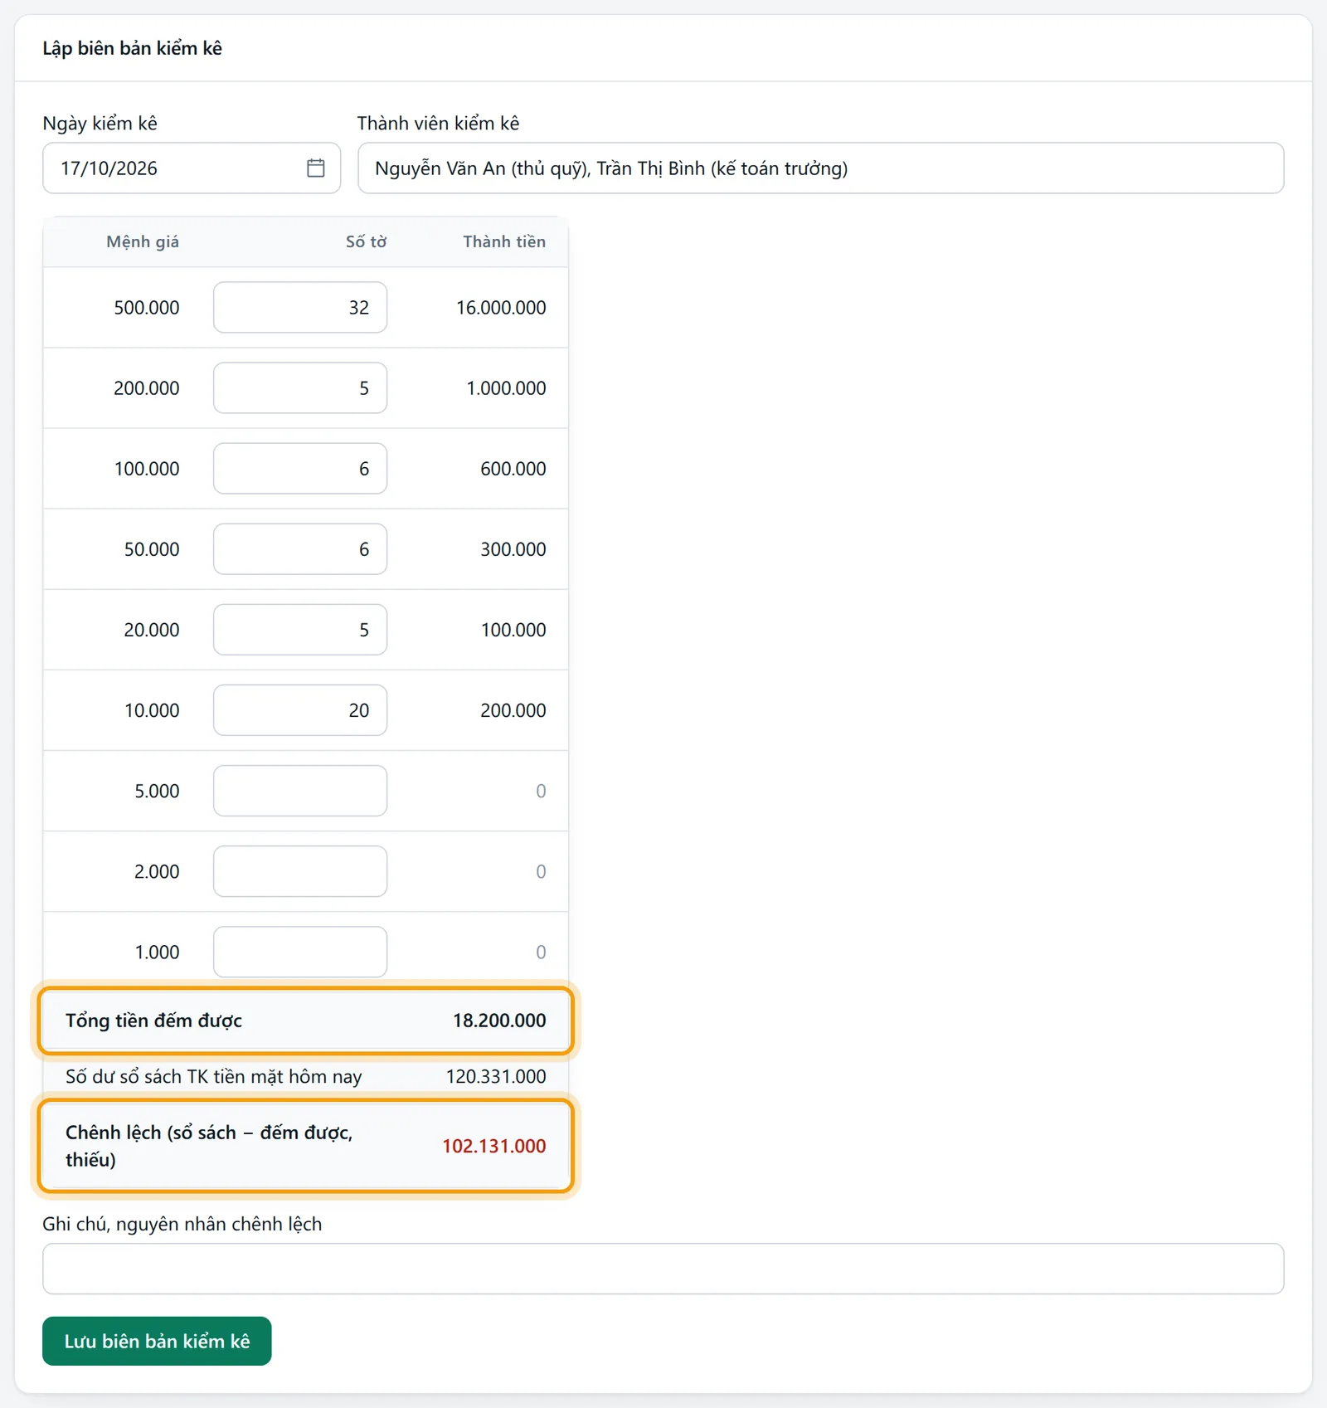Click the Số dư sổ sách TK tiền mặt label
The image size is (1327, 1408).
pyautogui.click(x=213, y=1076)
